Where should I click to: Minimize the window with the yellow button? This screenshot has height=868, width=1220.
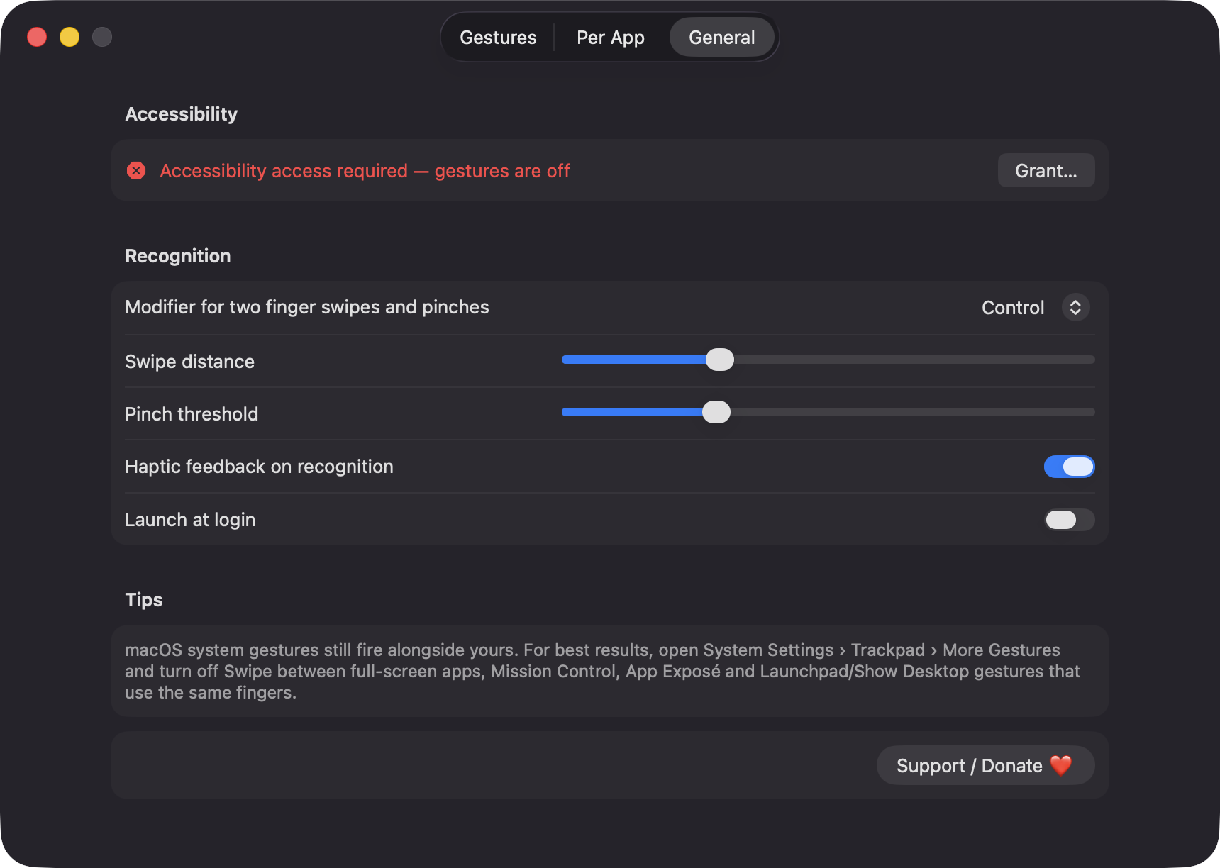click(70, 37)
